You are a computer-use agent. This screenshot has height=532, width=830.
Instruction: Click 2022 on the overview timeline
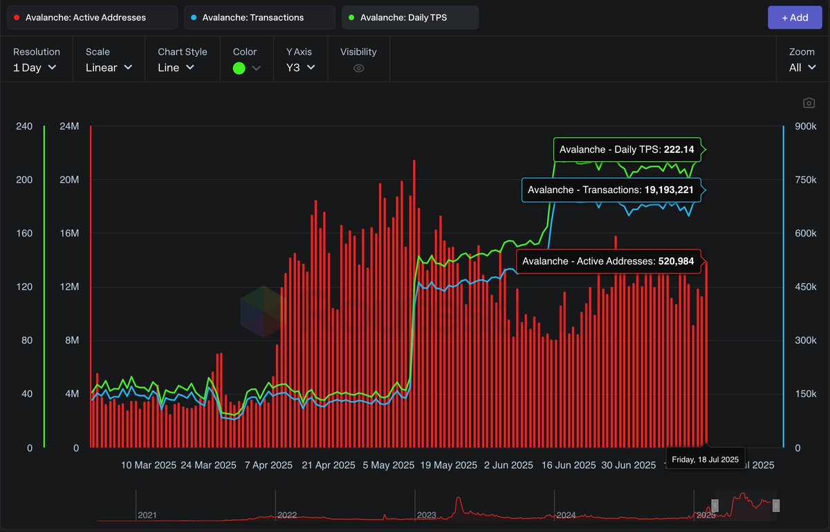point(287,515)
